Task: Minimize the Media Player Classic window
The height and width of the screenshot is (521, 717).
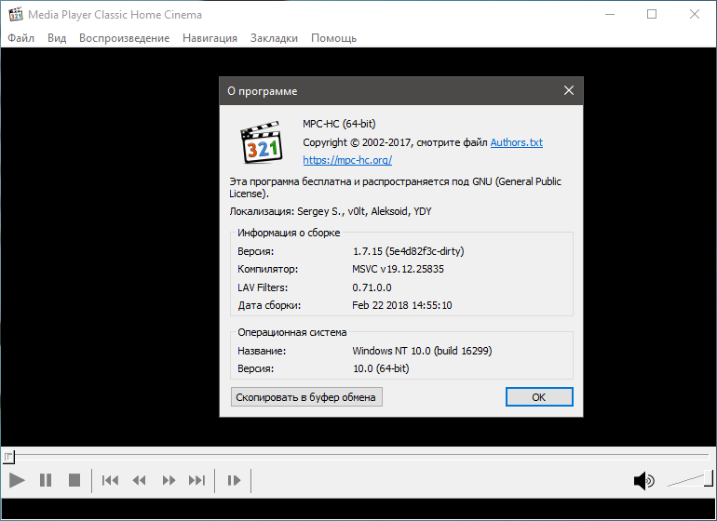Action: tap(610, 14)
